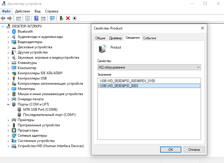This screenshot has width=224, height=163.
Task: Close the Свойства: Product dialog
Action: pyautogui.click(x=203, y=28)
